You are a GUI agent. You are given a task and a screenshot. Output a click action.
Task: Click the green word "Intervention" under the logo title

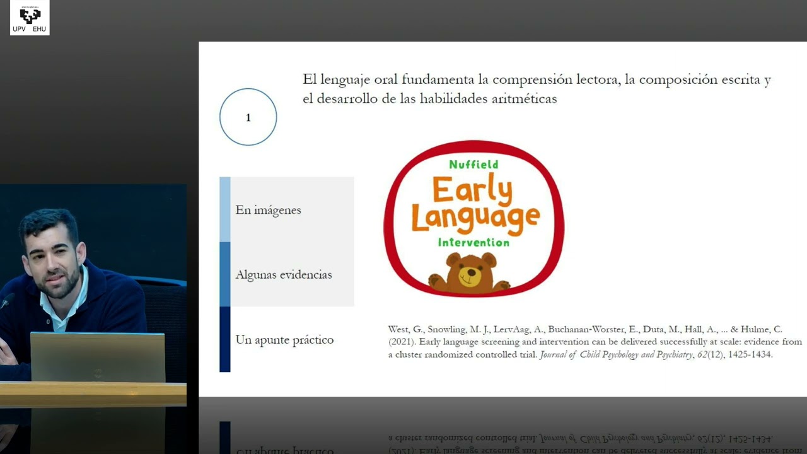tap(473, 242)
